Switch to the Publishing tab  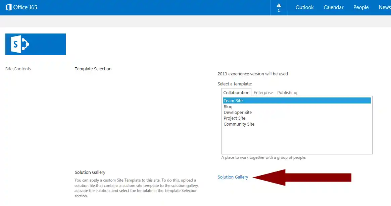287,92
